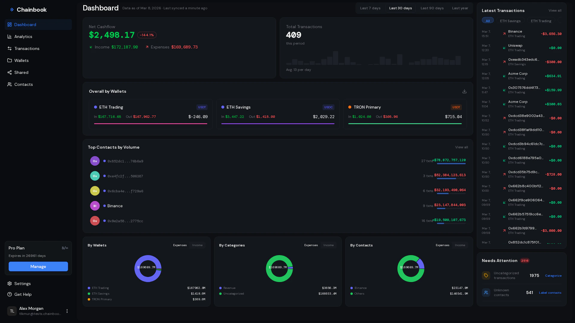Switch the By Contacts chart to Income
Screen dimensions: 575x323
(460, 245)
